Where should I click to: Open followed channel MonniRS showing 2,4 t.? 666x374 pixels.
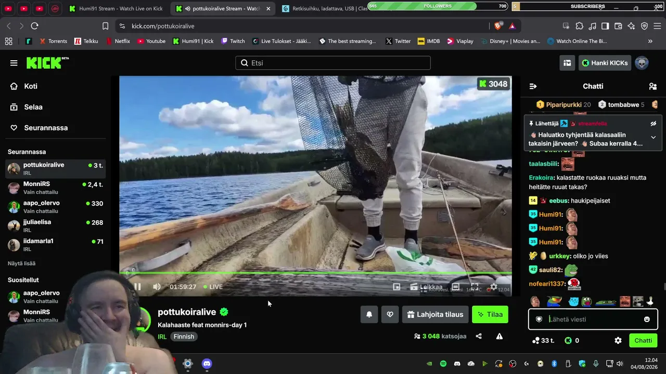55,188
